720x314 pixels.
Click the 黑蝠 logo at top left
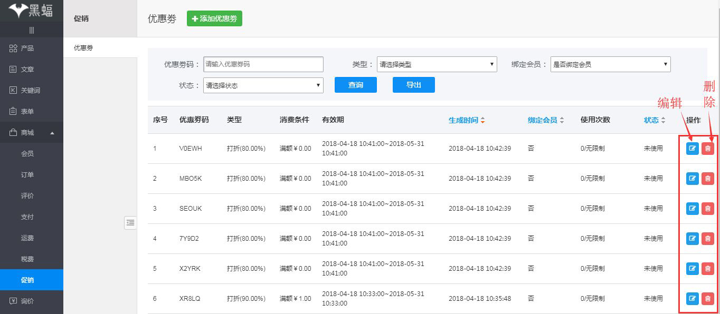point(32,11)
